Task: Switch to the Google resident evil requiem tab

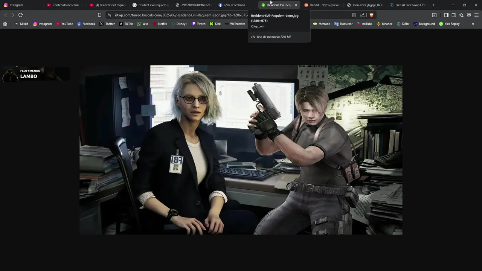Action: tap(151, 5)
